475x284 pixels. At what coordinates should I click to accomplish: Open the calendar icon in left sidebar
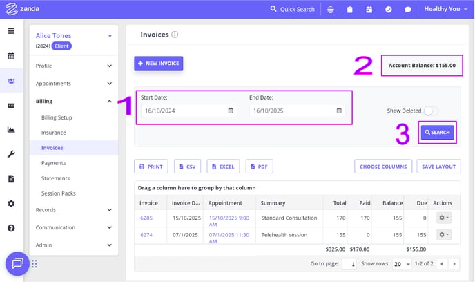pyautogui.click(x=11, y=56)
